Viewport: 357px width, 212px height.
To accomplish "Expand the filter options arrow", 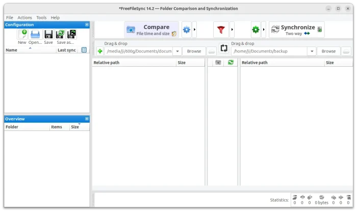I will [232, 30].
